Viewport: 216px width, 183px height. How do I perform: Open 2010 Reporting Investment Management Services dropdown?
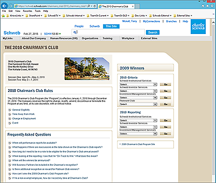[x=138, y=134]
